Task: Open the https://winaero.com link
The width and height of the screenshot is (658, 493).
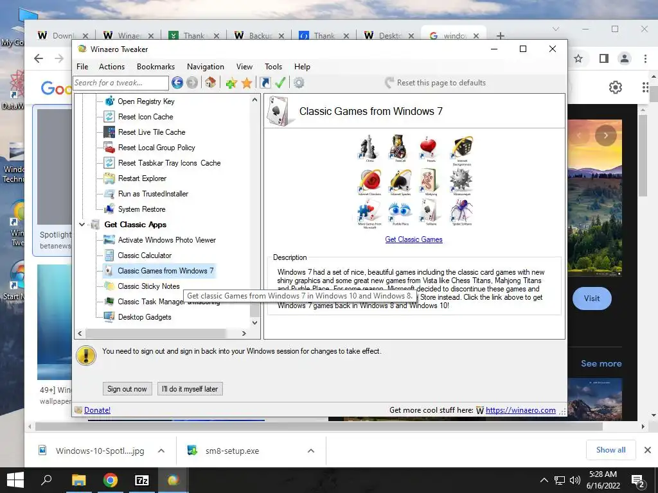Action: 520,410
